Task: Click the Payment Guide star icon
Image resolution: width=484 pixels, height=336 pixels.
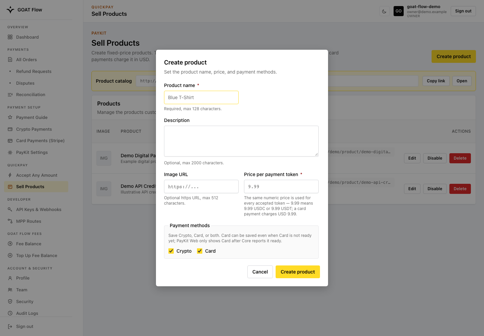Action: pyautogui.click(x=10, y=118)
